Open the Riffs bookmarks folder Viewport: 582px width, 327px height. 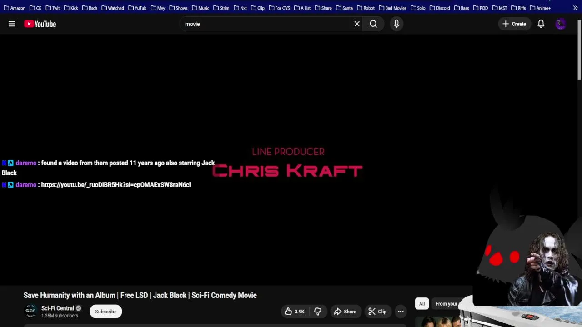coord(518,8)
